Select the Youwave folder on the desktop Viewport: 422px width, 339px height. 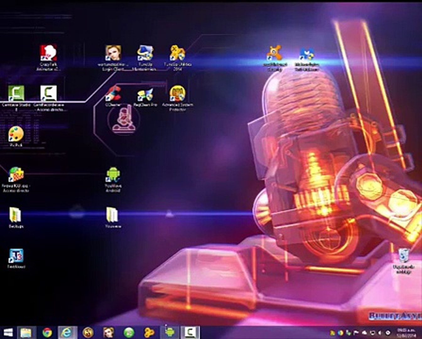pos(113,218)
